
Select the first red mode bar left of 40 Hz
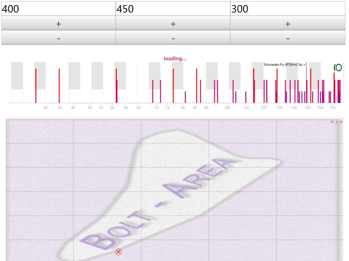tap(36, 85)
